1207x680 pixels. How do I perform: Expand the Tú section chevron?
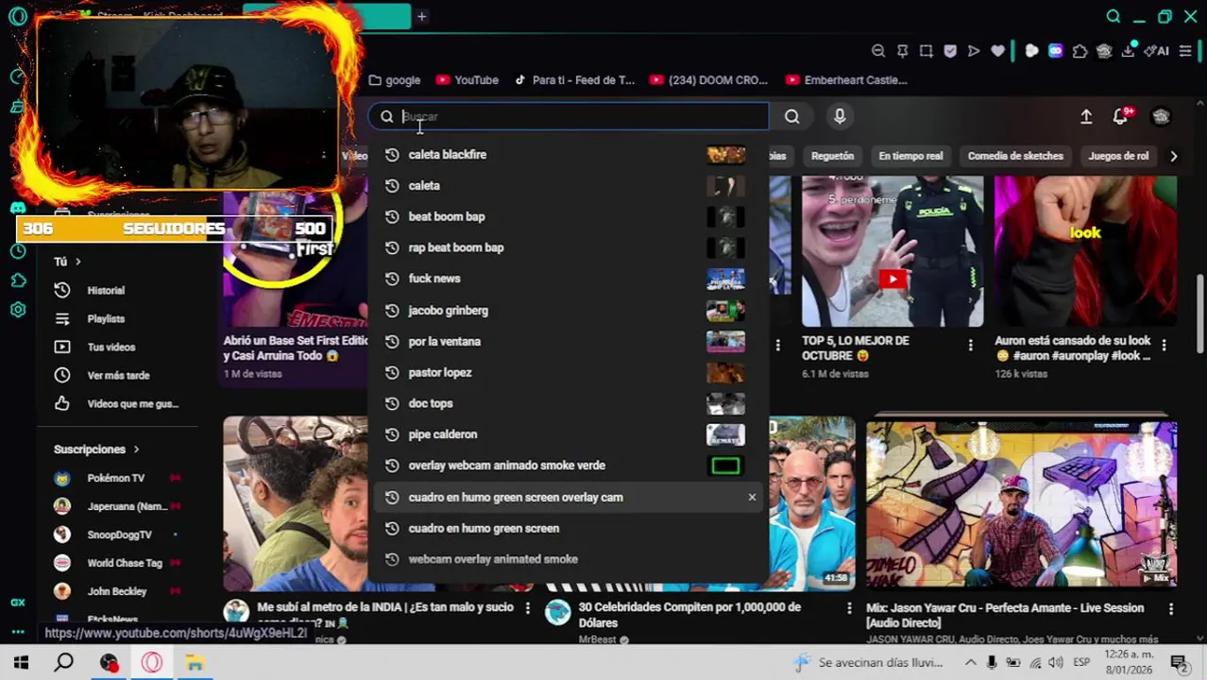point(78,262)
